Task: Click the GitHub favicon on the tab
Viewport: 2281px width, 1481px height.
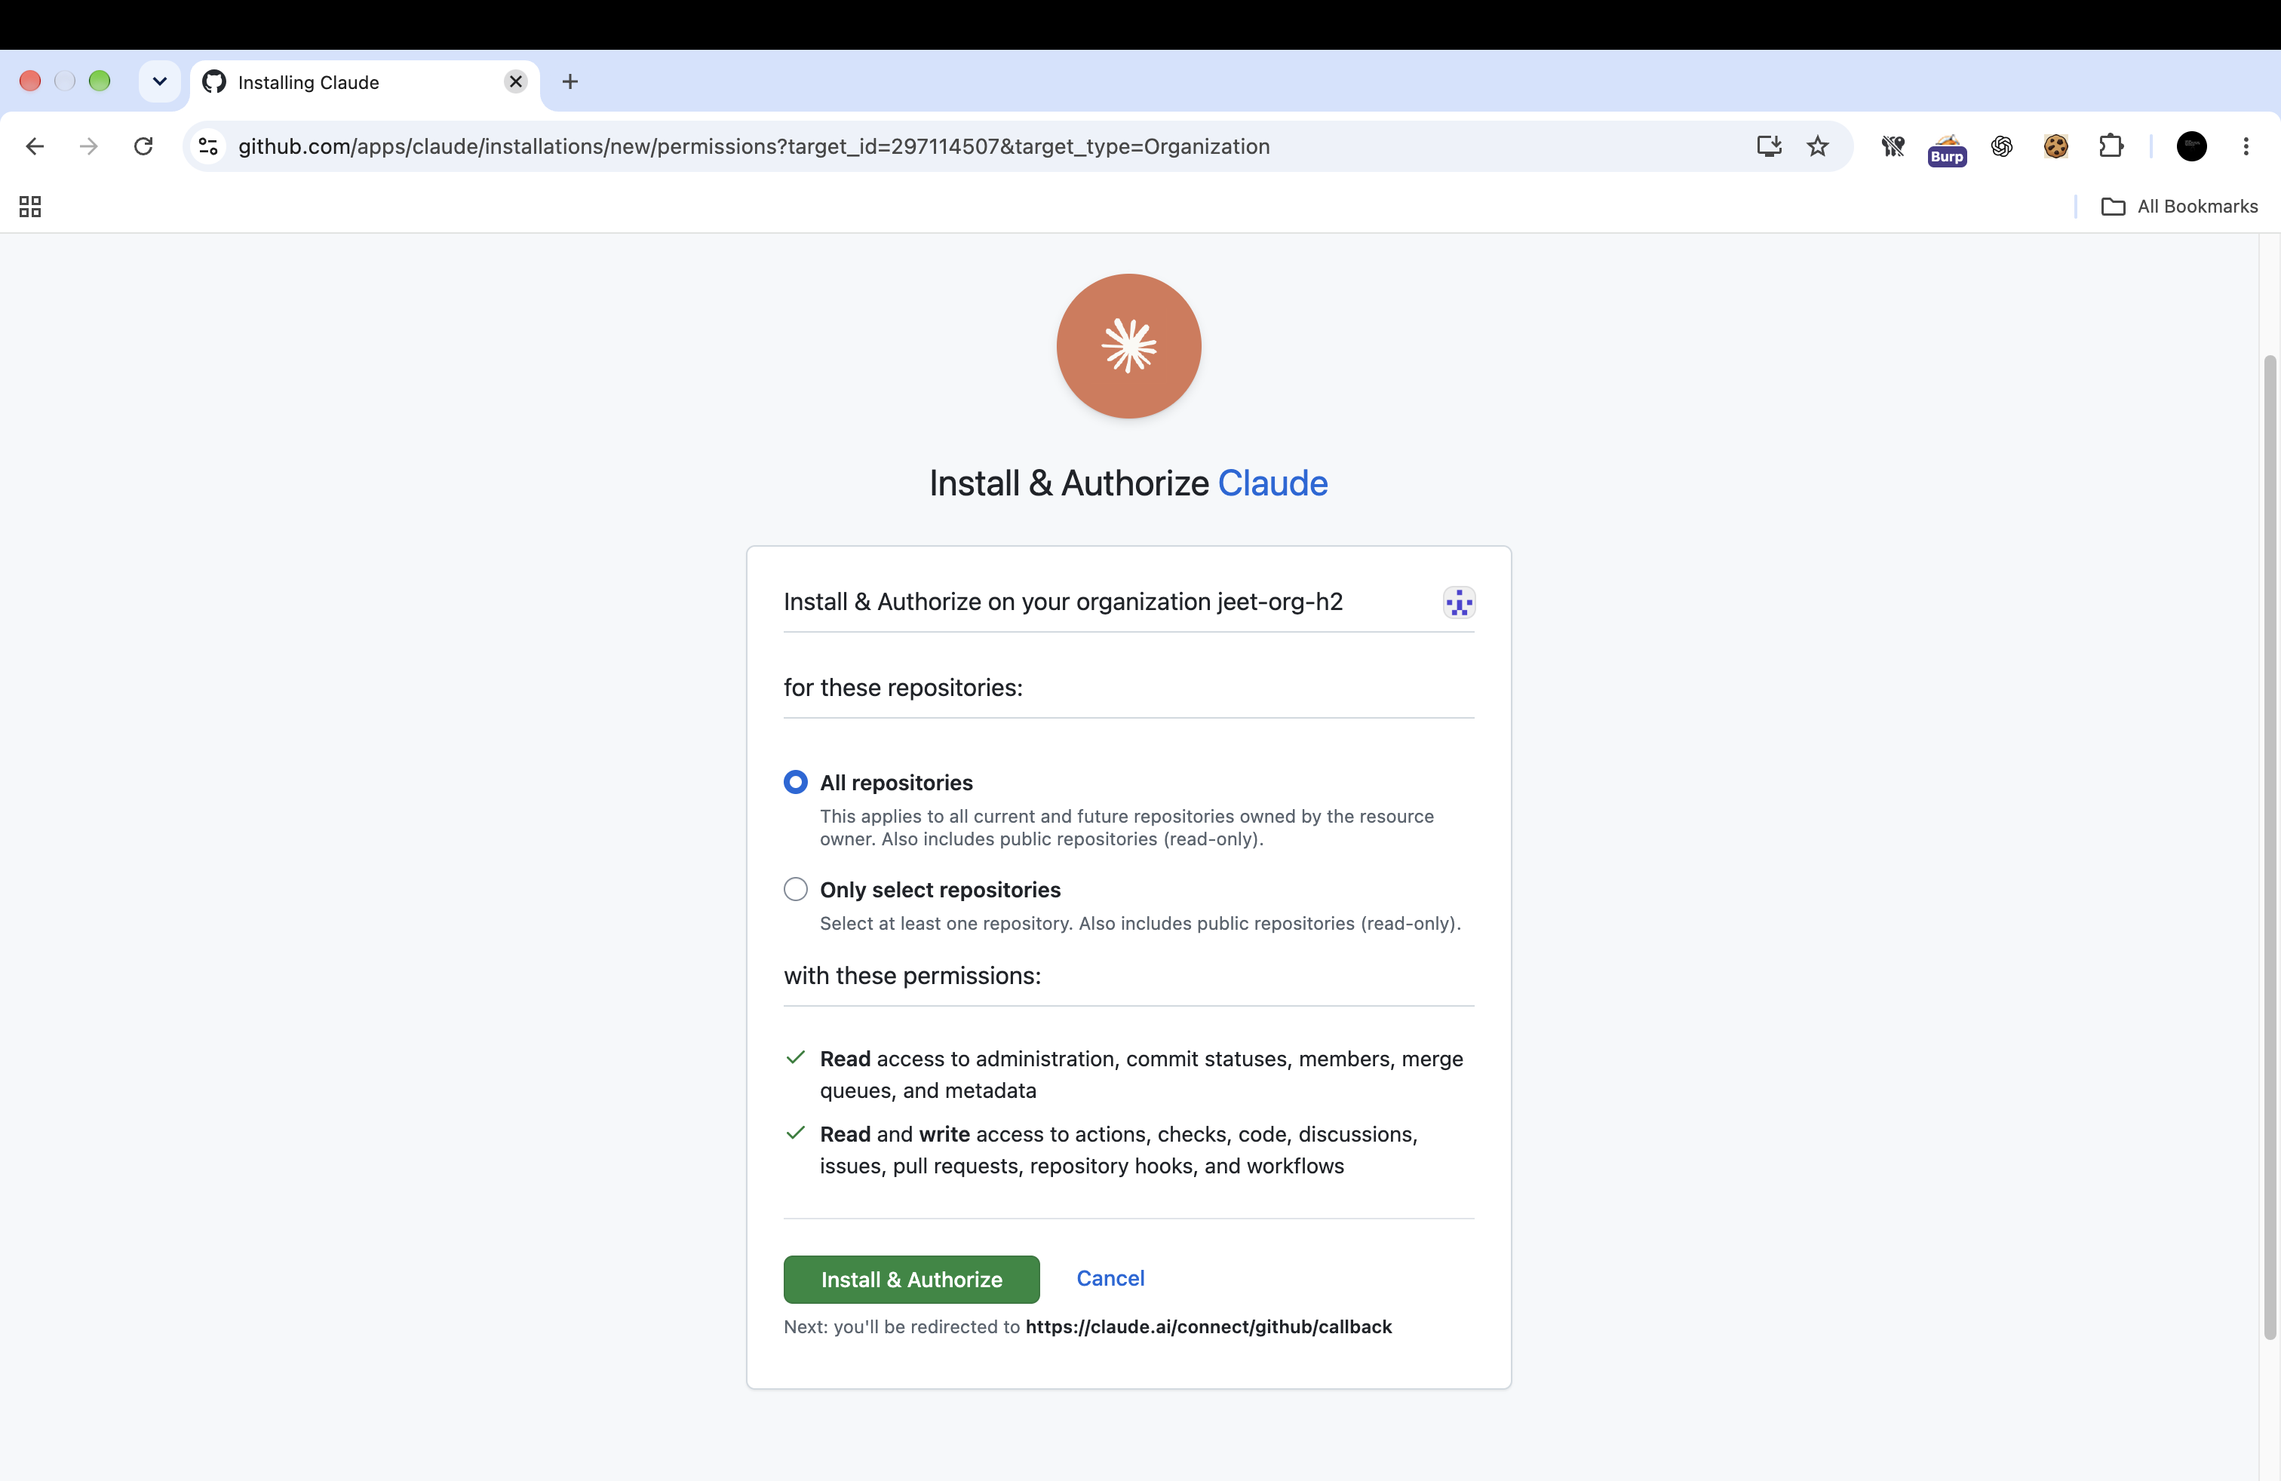Action: coord(213,82)
